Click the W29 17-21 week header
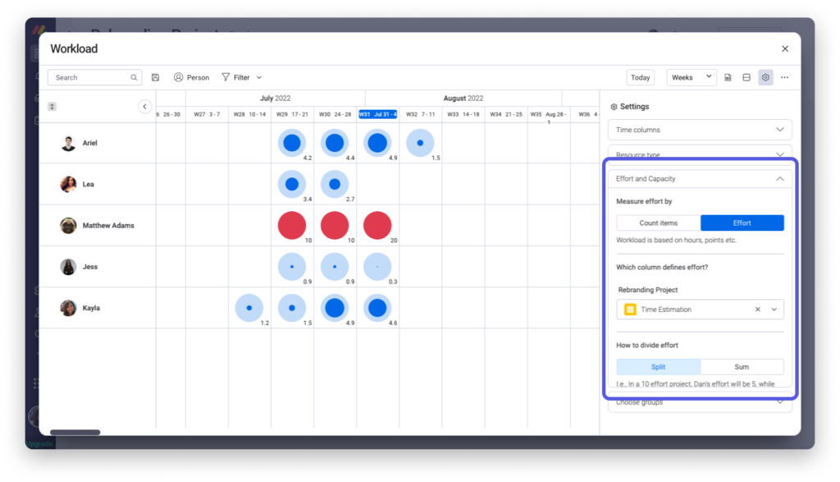 pos(292,114)
